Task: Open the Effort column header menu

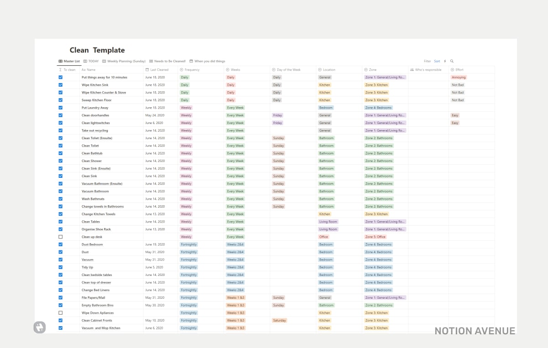Action: [459, 69]
